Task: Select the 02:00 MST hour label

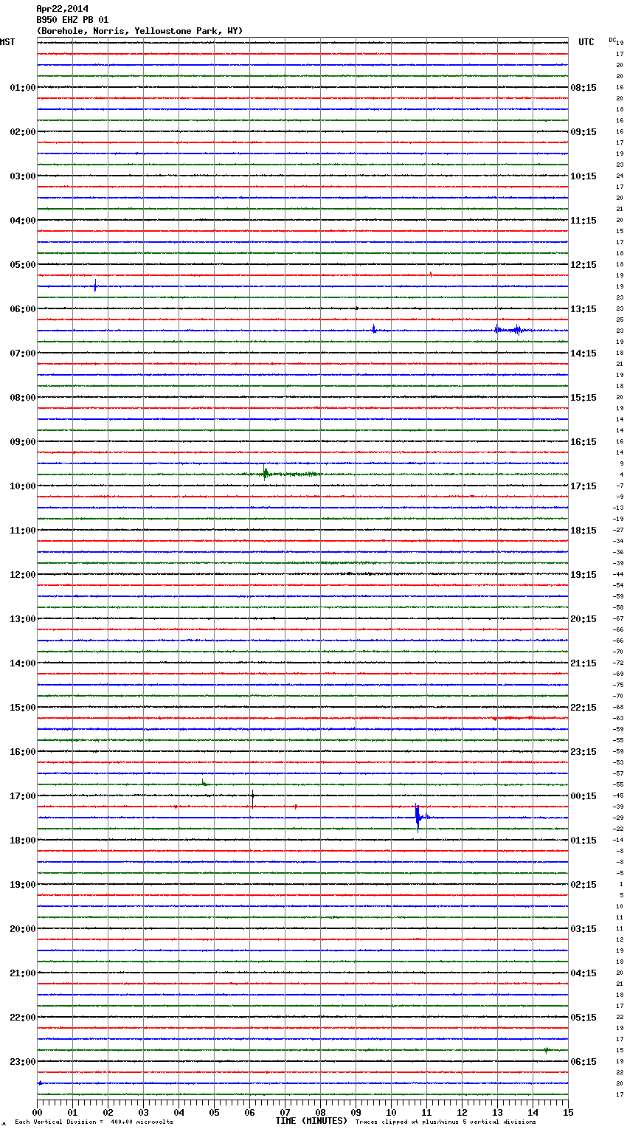Action: point(23,131)
